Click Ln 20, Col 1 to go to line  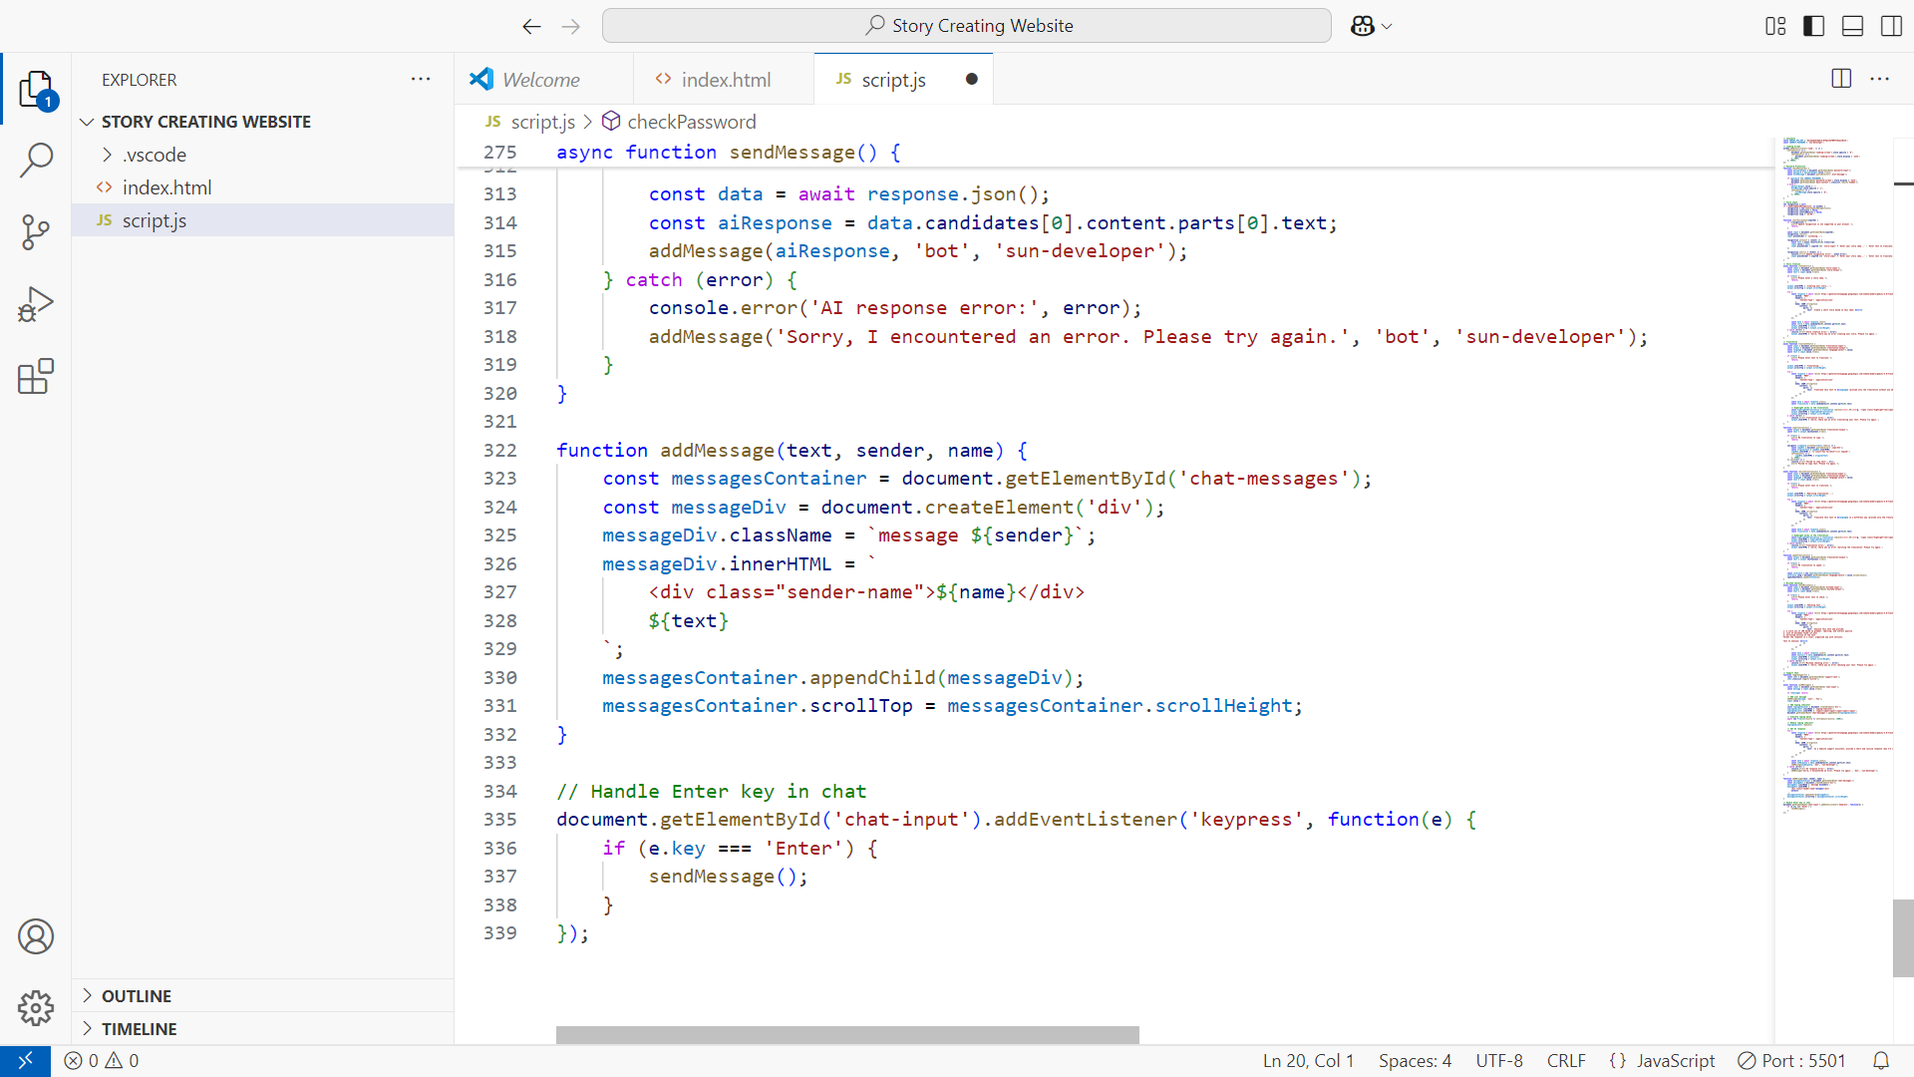click(x=1308, y=1060)
